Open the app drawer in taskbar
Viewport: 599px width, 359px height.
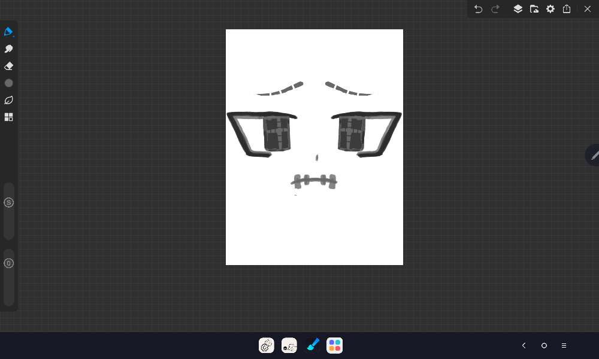334,345
